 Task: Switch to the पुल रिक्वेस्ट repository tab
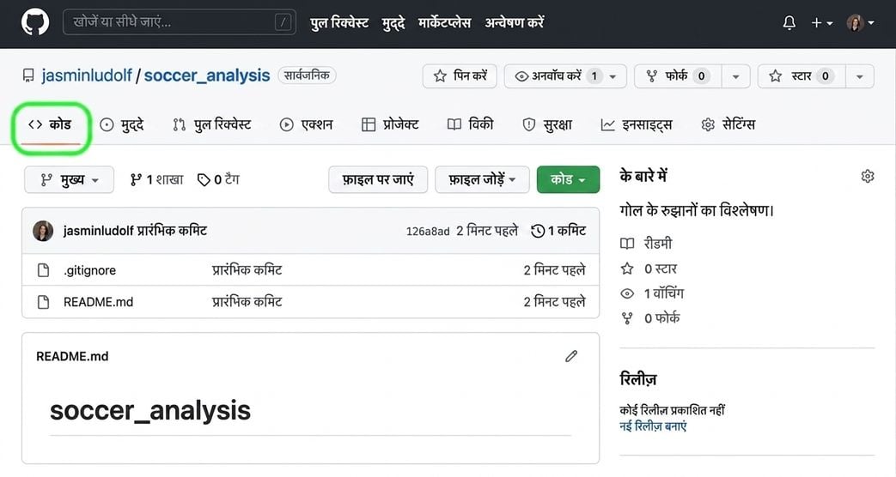[211, 124]
